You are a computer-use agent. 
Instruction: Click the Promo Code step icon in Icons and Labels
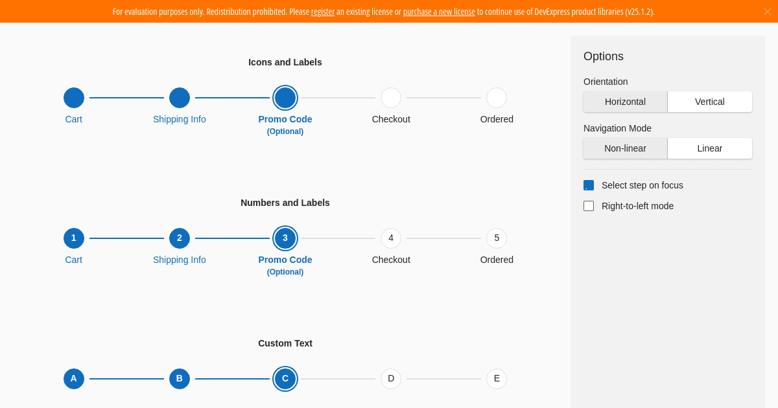285,98
